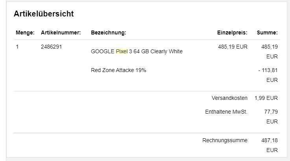Click the Versandkosten label
Viewport: 290px width, 161px height.
tap(229, 98)
